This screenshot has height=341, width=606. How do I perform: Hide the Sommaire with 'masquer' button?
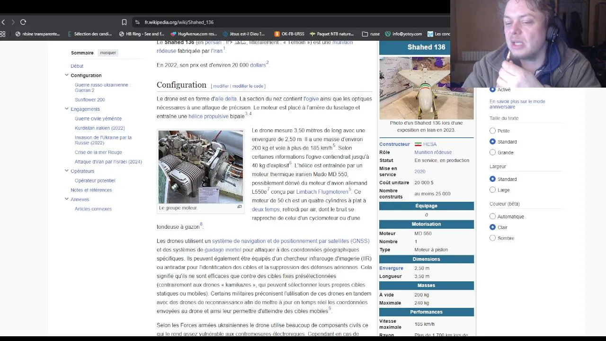108,53
